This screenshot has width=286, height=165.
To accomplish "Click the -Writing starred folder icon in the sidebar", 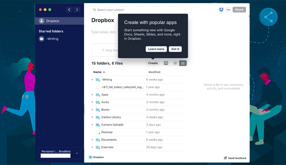I will (x=42, y=39).
